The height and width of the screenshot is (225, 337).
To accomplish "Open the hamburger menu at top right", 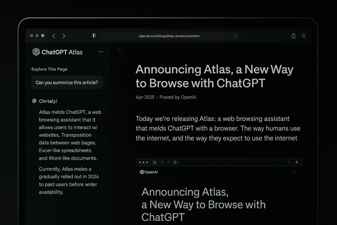I will [303, 36].
